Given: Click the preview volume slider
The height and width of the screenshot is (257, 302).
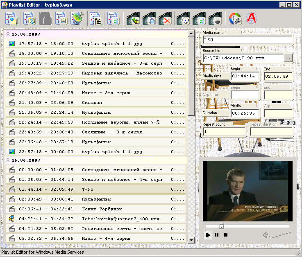Looking at the screenshot, I should 282,235.
